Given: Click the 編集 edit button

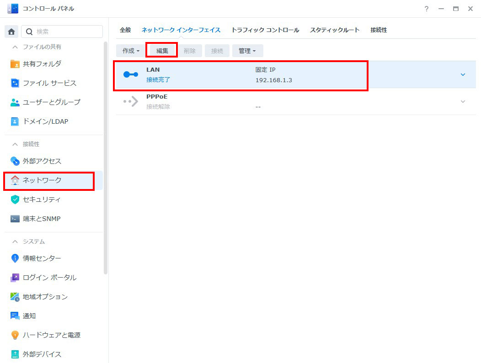Looking at the screenshot, I should click(x=162, y=51).
